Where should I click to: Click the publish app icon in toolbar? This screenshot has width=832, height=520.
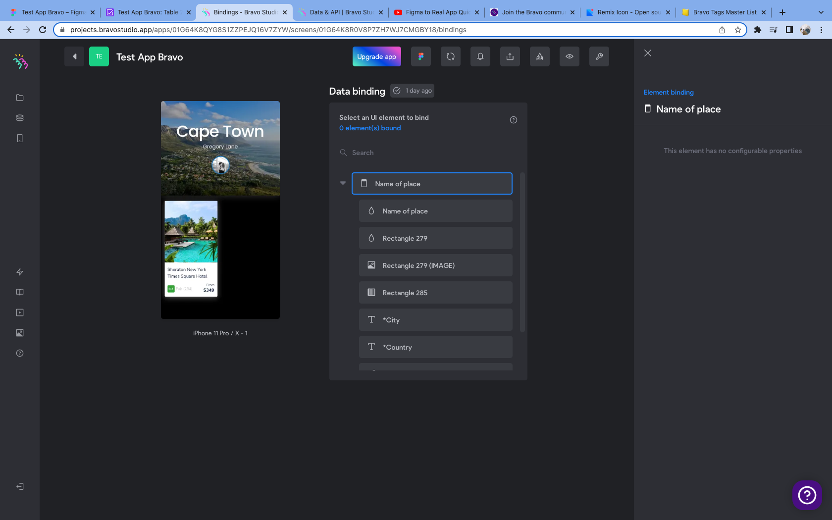click(540, 56)
